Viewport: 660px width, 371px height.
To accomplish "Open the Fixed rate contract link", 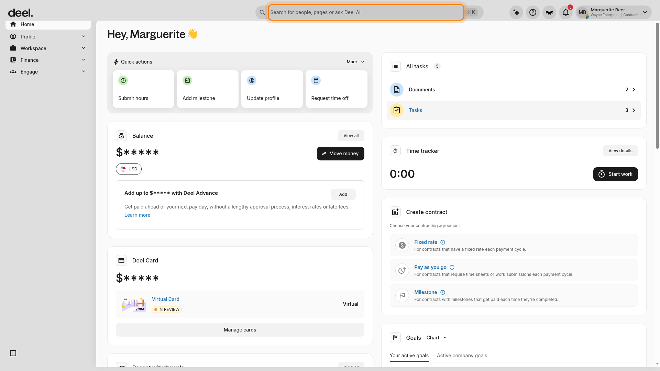I will (x=426, y=242).
